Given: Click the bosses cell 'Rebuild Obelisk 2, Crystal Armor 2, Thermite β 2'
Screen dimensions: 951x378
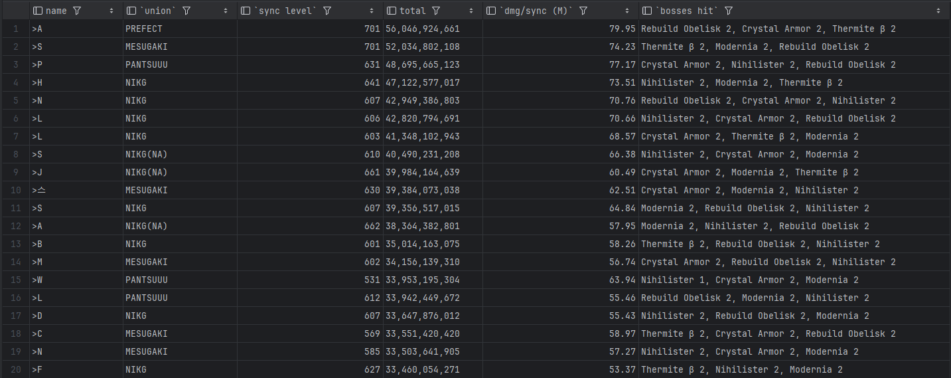Looking at the screenshot, I should [795, 29].
